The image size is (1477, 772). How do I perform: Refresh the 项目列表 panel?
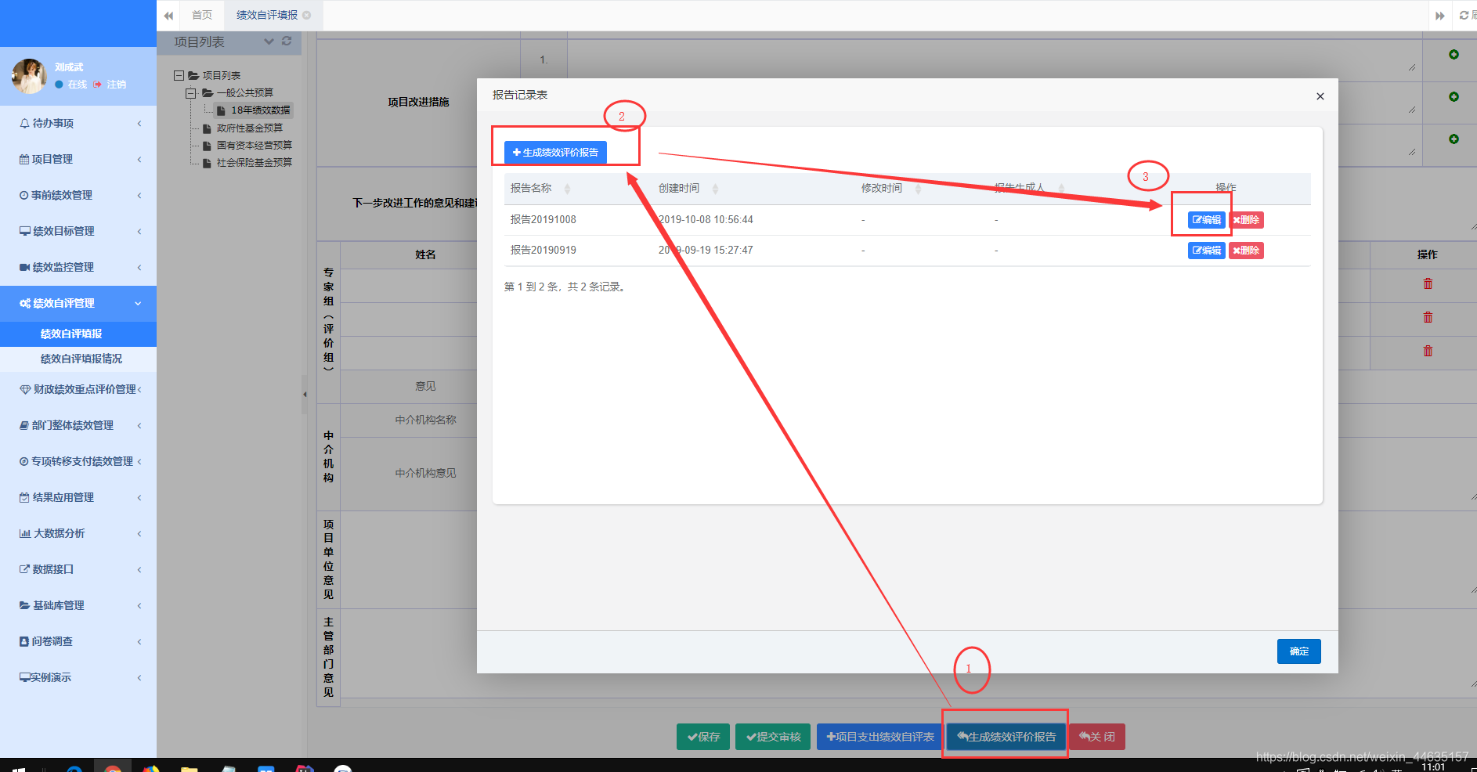point(287,41)
